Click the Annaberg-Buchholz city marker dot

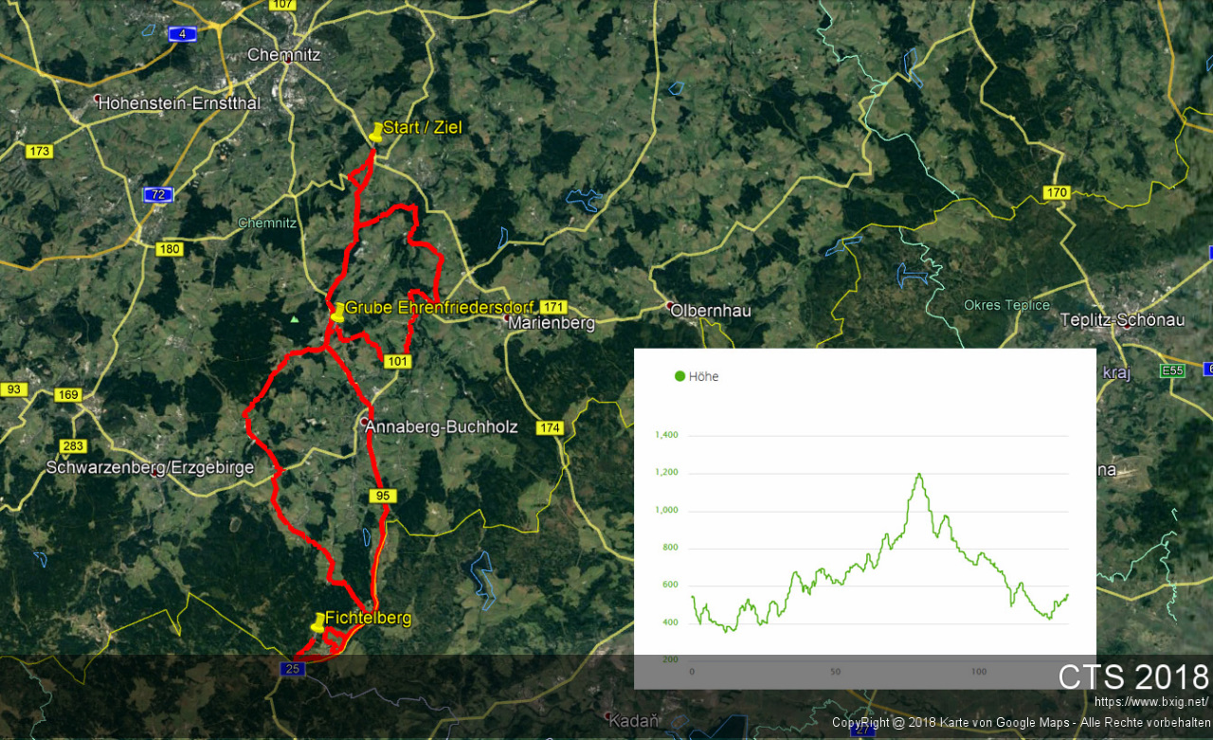click(365, 421)
